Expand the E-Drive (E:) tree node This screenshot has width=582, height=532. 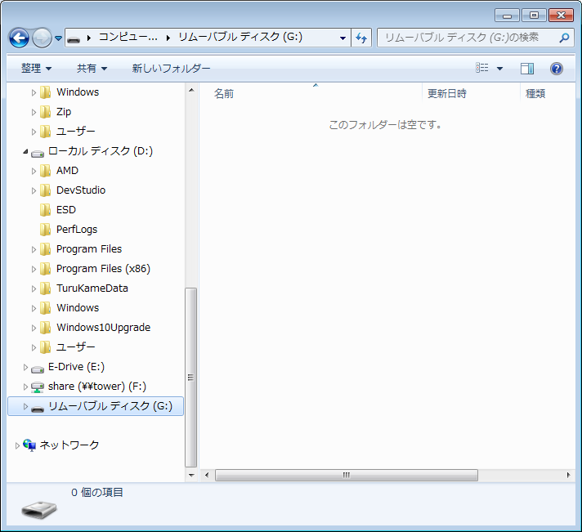tap(25, 367)
